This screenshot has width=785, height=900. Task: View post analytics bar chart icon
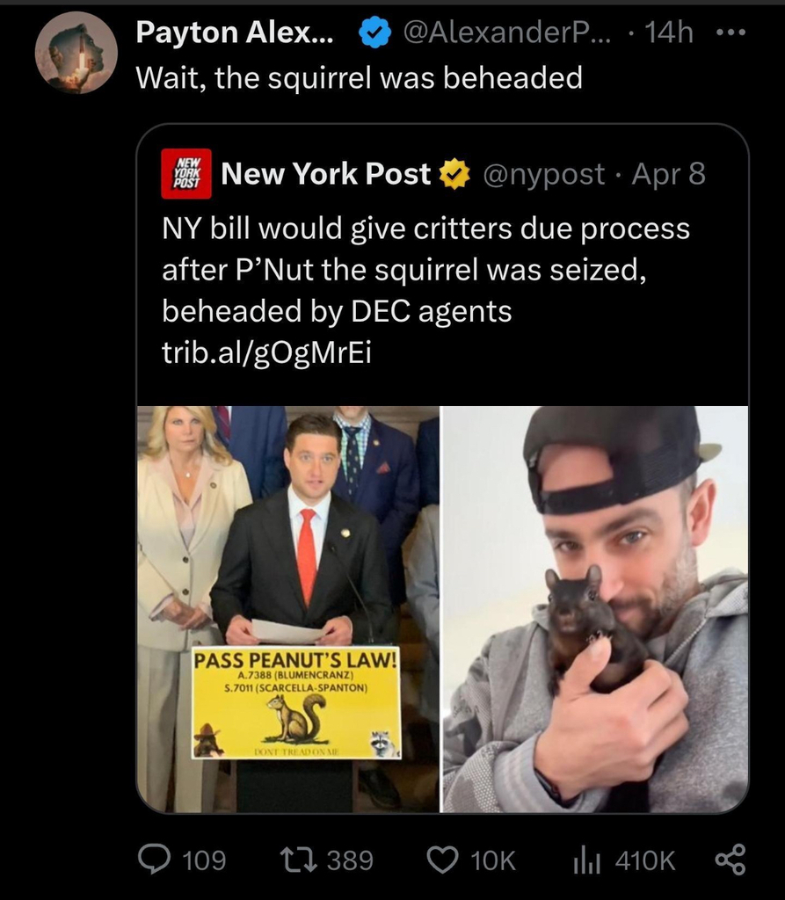[x=586, y=860]
